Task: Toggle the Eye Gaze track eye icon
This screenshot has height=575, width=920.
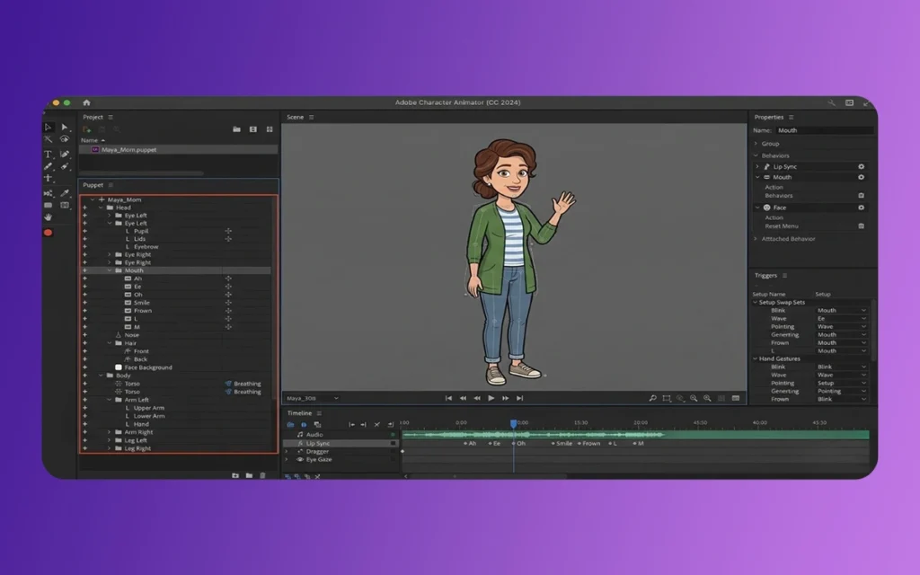Action: [300, 460]
